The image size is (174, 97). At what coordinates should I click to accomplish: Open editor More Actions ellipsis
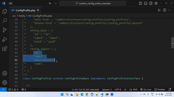[170, 10]
